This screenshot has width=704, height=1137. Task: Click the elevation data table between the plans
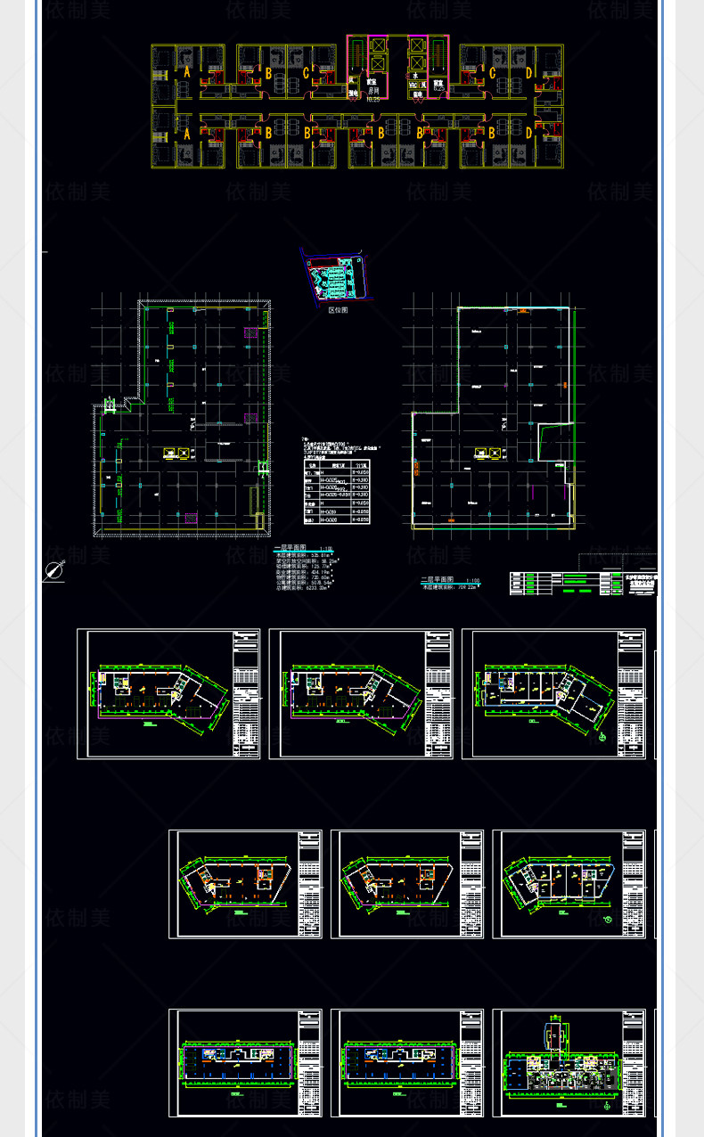pos(338,491)
